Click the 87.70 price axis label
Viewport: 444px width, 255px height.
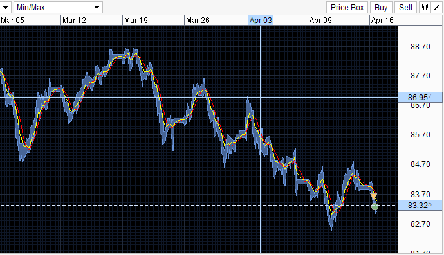click(x=420, y=76)
